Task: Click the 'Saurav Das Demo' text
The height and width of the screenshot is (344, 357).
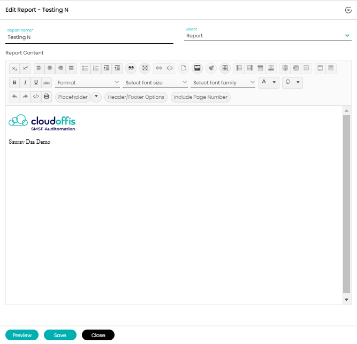Action: coord(29,142)
